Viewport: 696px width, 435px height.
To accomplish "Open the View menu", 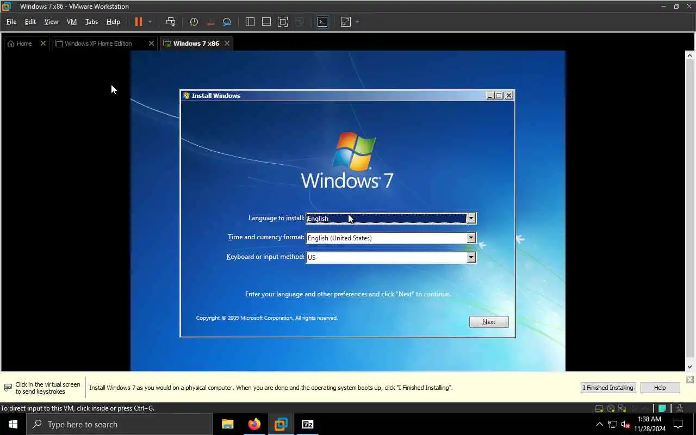I will coord(51,22).
